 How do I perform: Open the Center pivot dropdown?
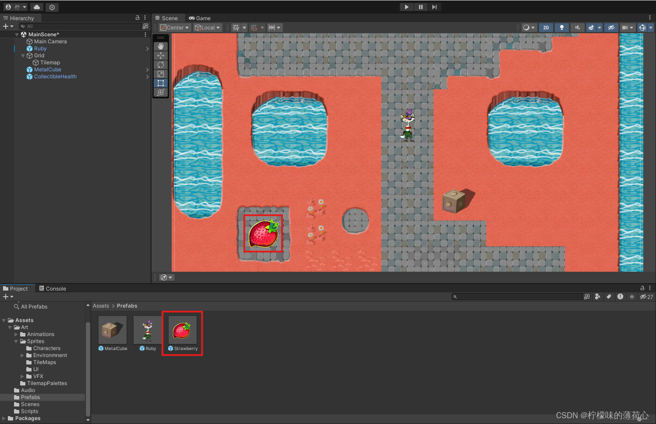click(x=174, y=27)
